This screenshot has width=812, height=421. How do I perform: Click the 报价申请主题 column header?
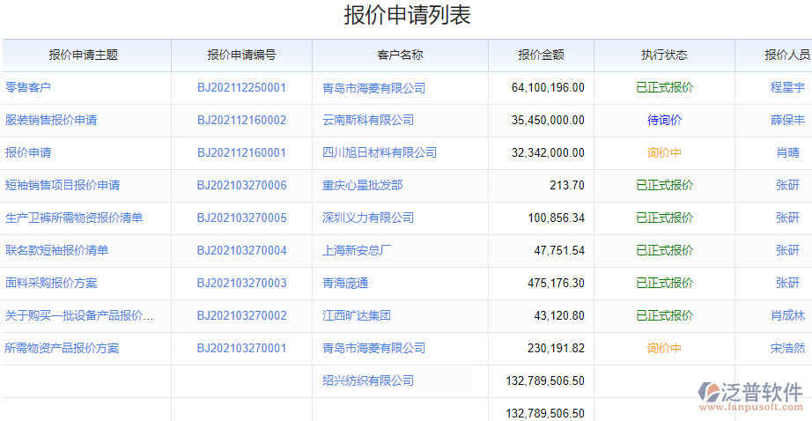pyautogui.click(x=84, y=55)
